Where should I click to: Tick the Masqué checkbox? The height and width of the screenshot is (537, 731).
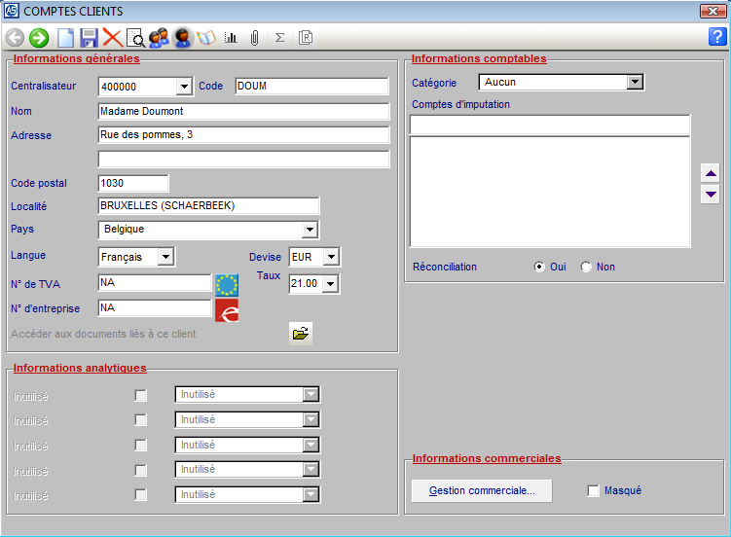point(594,491)
